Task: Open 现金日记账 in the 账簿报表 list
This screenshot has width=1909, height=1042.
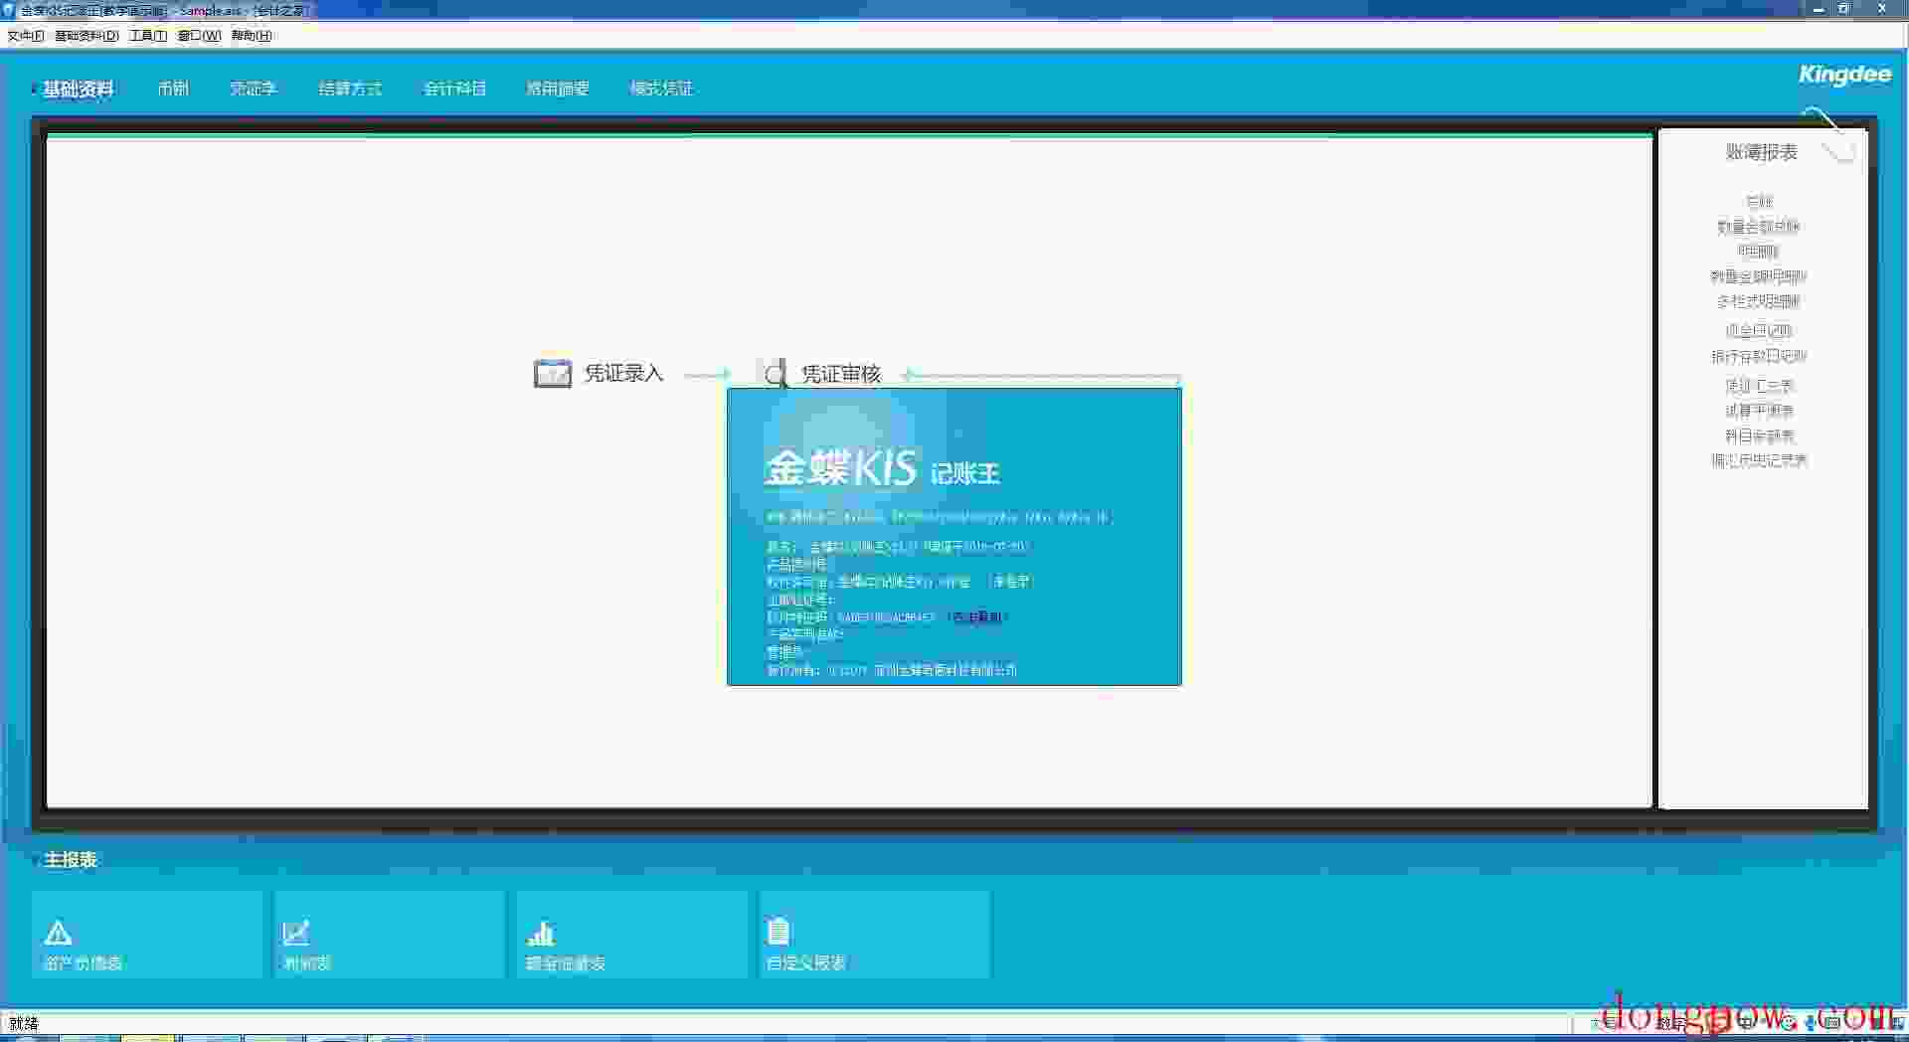Action: 1759,331
